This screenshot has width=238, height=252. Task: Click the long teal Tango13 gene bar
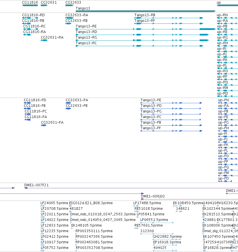[146, 11]
